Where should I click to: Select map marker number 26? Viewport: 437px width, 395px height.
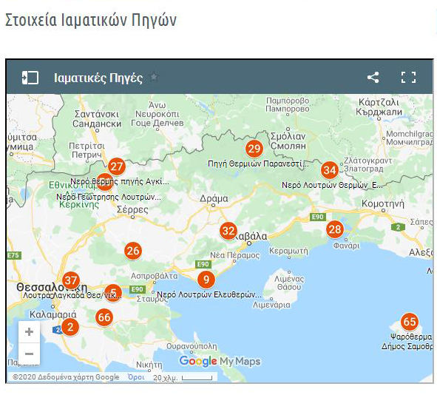[133, 251]
